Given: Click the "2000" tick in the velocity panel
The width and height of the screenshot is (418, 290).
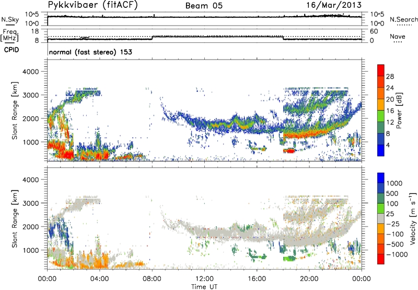Looking at the screenshot, I should tap(30, 227).
